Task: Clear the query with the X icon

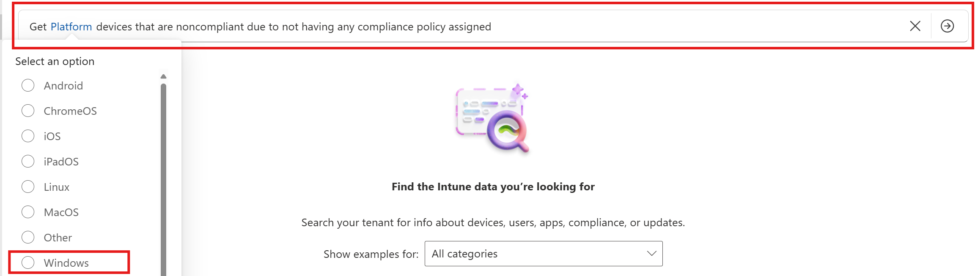Action: click(x=915, y=26)
